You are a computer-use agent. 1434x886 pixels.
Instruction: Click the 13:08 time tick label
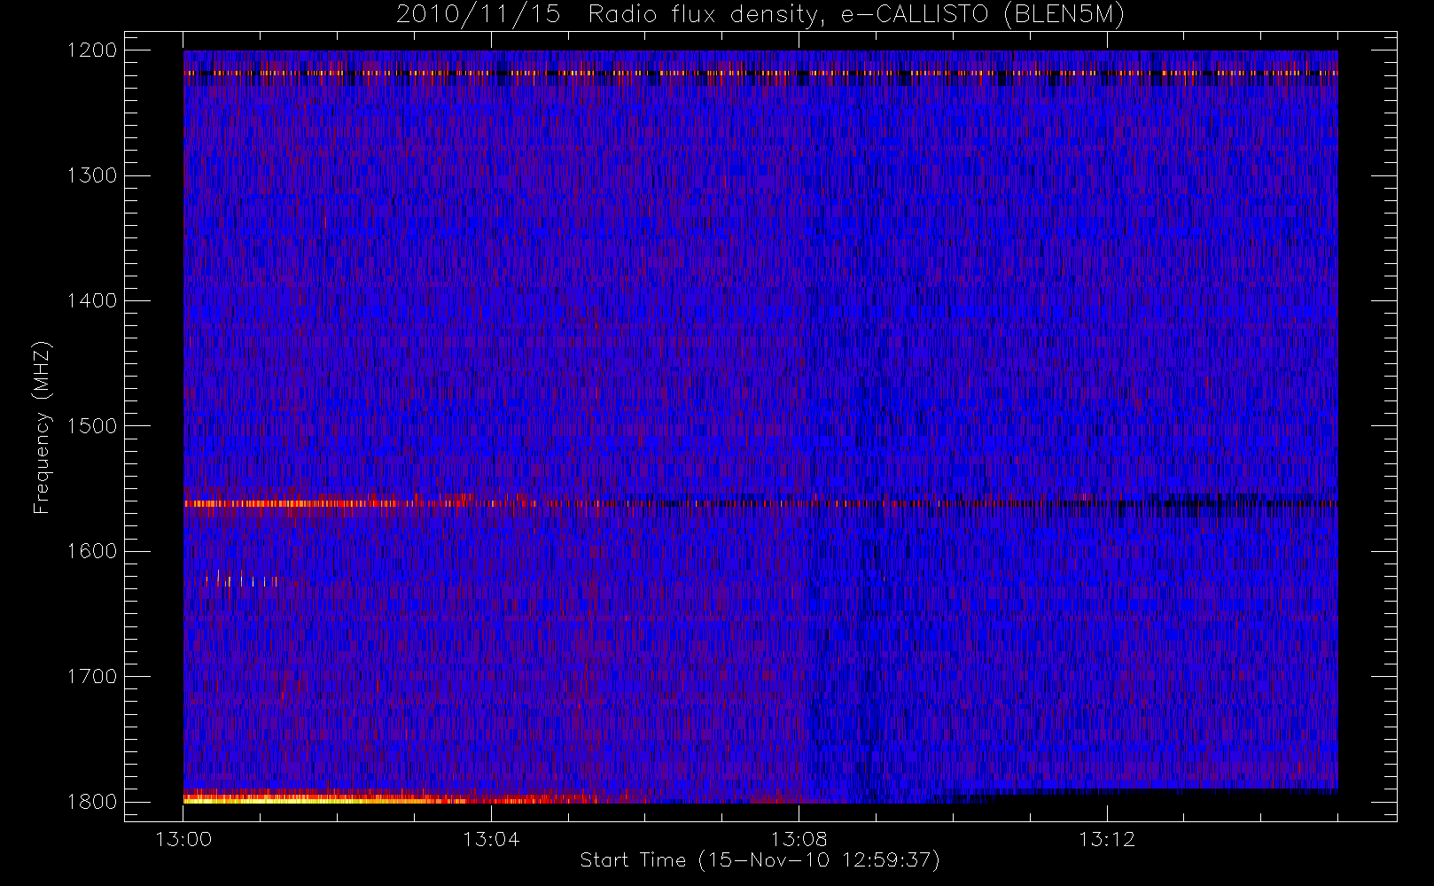(799, 839)
